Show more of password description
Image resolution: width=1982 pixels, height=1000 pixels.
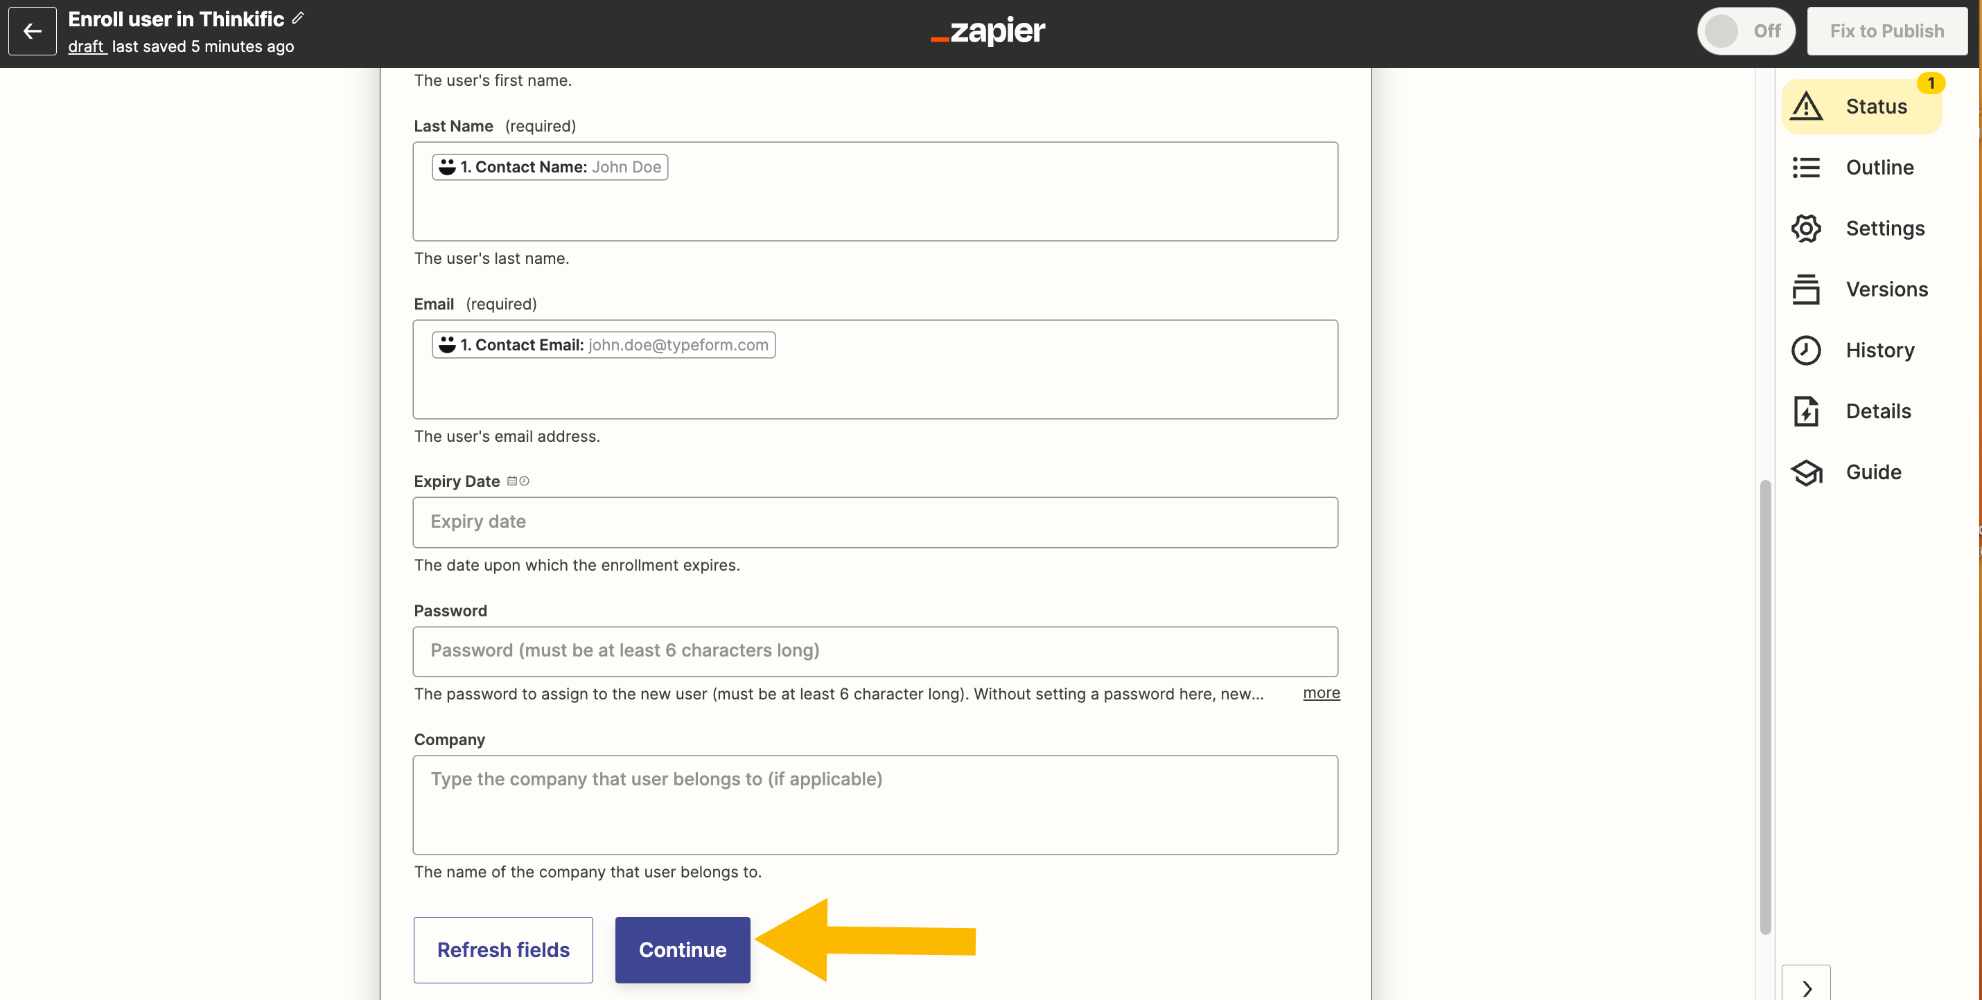(x=1321, y=693)
